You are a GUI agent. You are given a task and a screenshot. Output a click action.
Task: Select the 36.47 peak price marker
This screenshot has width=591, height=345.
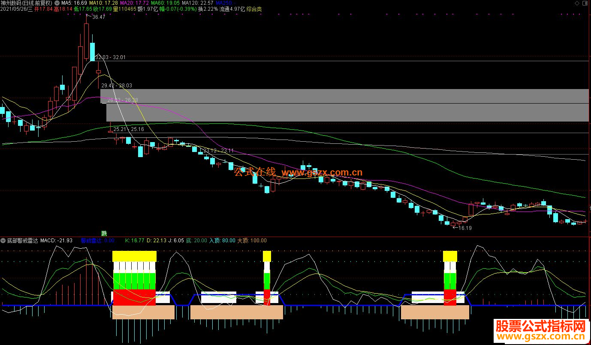(x=98, y=17)
